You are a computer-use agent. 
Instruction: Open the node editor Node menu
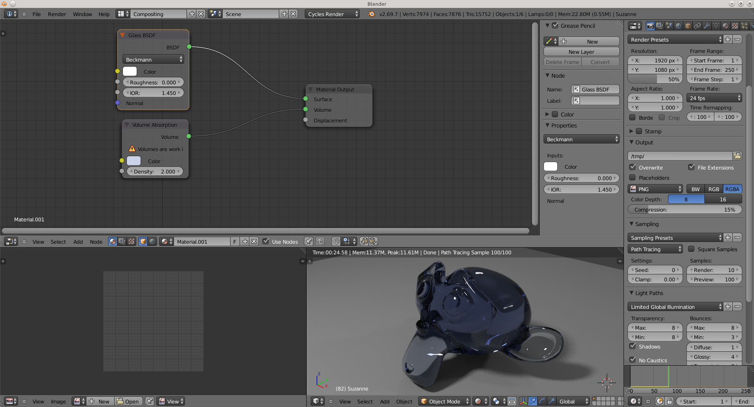(x=96, y=242)
